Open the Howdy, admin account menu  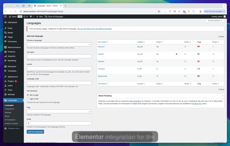click(x=219, y=17)
